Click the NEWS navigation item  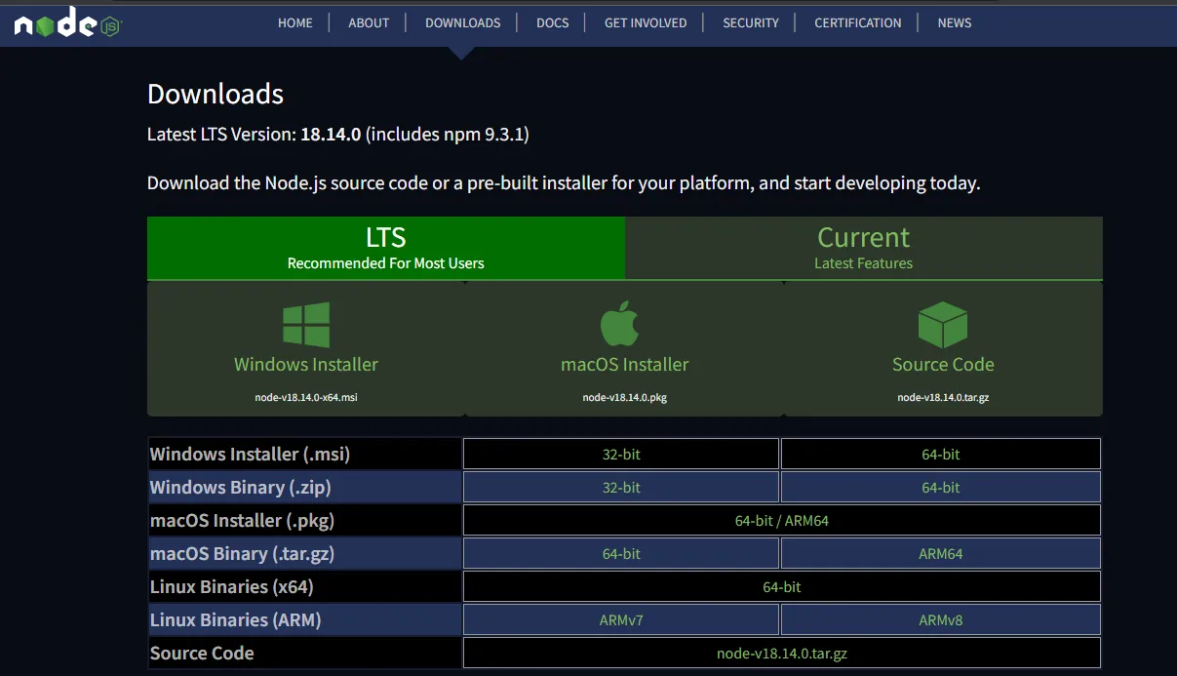click(x=954, y=22)
